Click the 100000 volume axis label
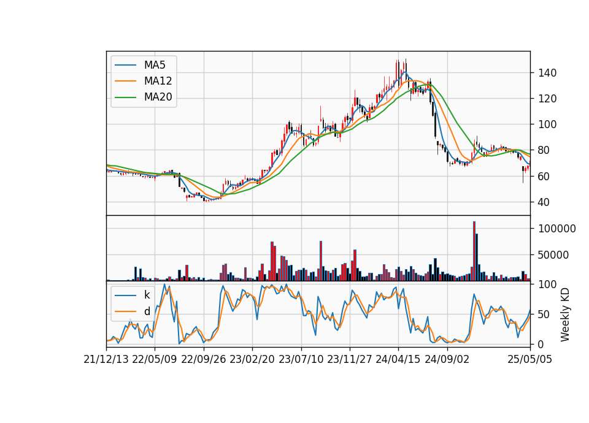Viewport: 589px width, 423px height. (557, 229)
